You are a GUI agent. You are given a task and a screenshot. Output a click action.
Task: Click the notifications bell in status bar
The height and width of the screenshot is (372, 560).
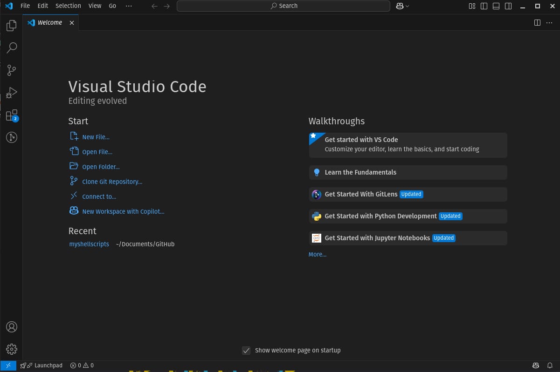[x=550, y=365]
